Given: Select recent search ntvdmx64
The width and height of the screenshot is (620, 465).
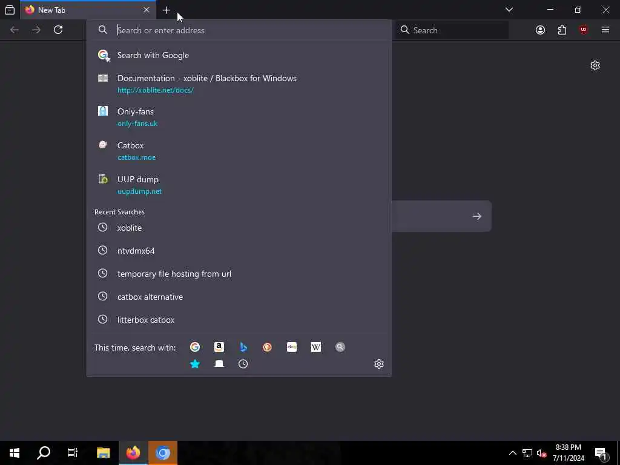Looking at the screenshot, I should pyautogui.click(x=239, y=251).
